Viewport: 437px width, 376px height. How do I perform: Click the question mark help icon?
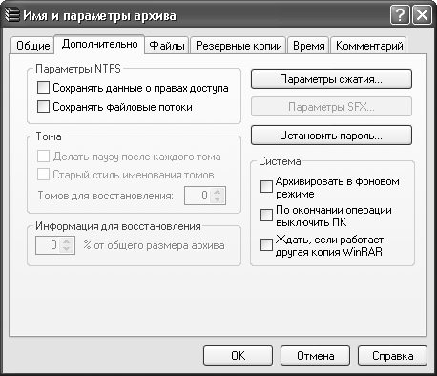click(400, 15)
